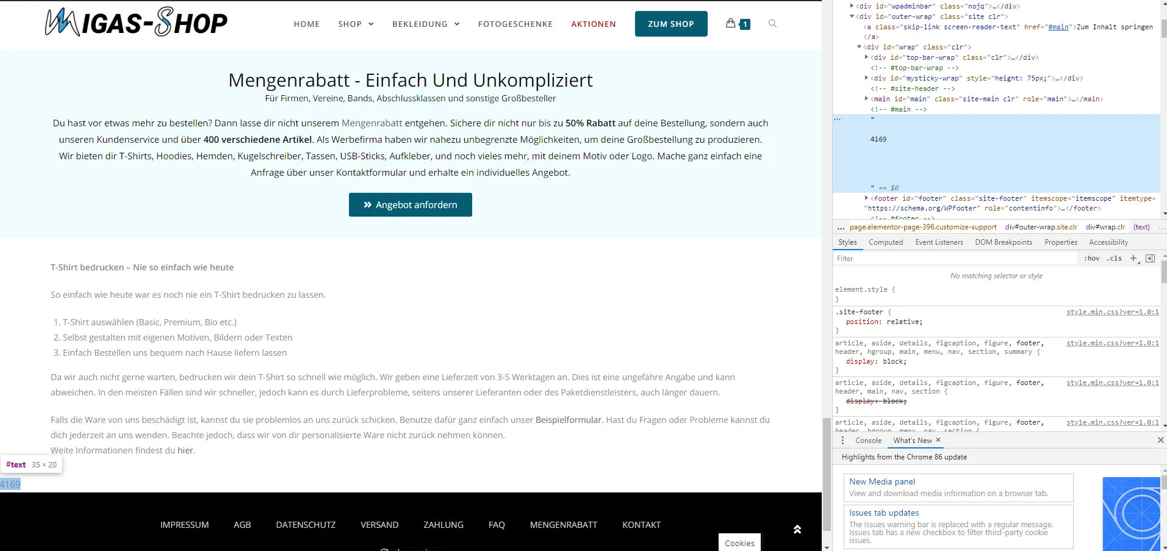Click the Migas-Shop logo
This screenshot has width=1167, height=551.
[x=136, y=23]
